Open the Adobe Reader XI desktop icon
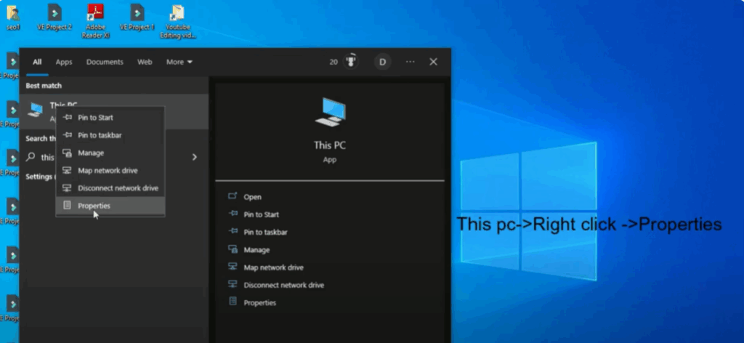The height and width of the screenshot is (343, 744). coord(96,14)
